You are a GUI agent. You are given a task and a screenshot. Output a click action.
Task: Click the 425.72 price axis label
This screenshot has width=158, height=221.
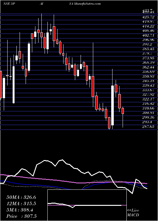[x=148, y=17]
